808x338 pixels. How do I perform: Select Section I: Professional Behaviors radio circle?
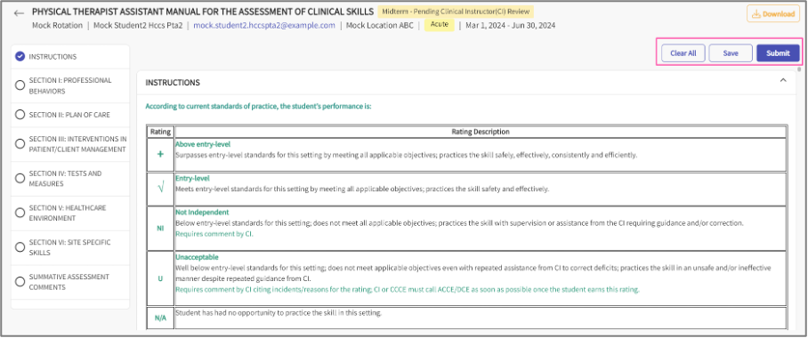(20, 85)
